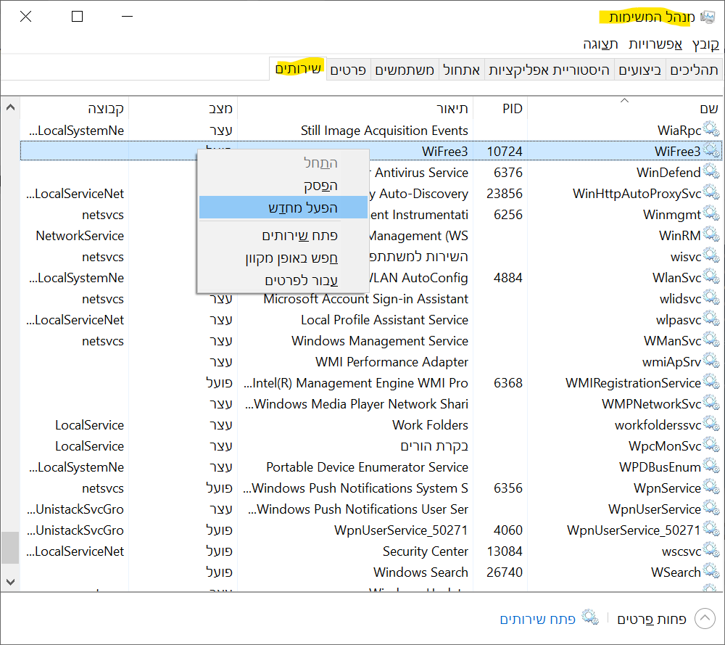The width and height of the screenshot is (725, 645).
Task: Click the wscsvc service gear icon
Action: coord(710,551)
